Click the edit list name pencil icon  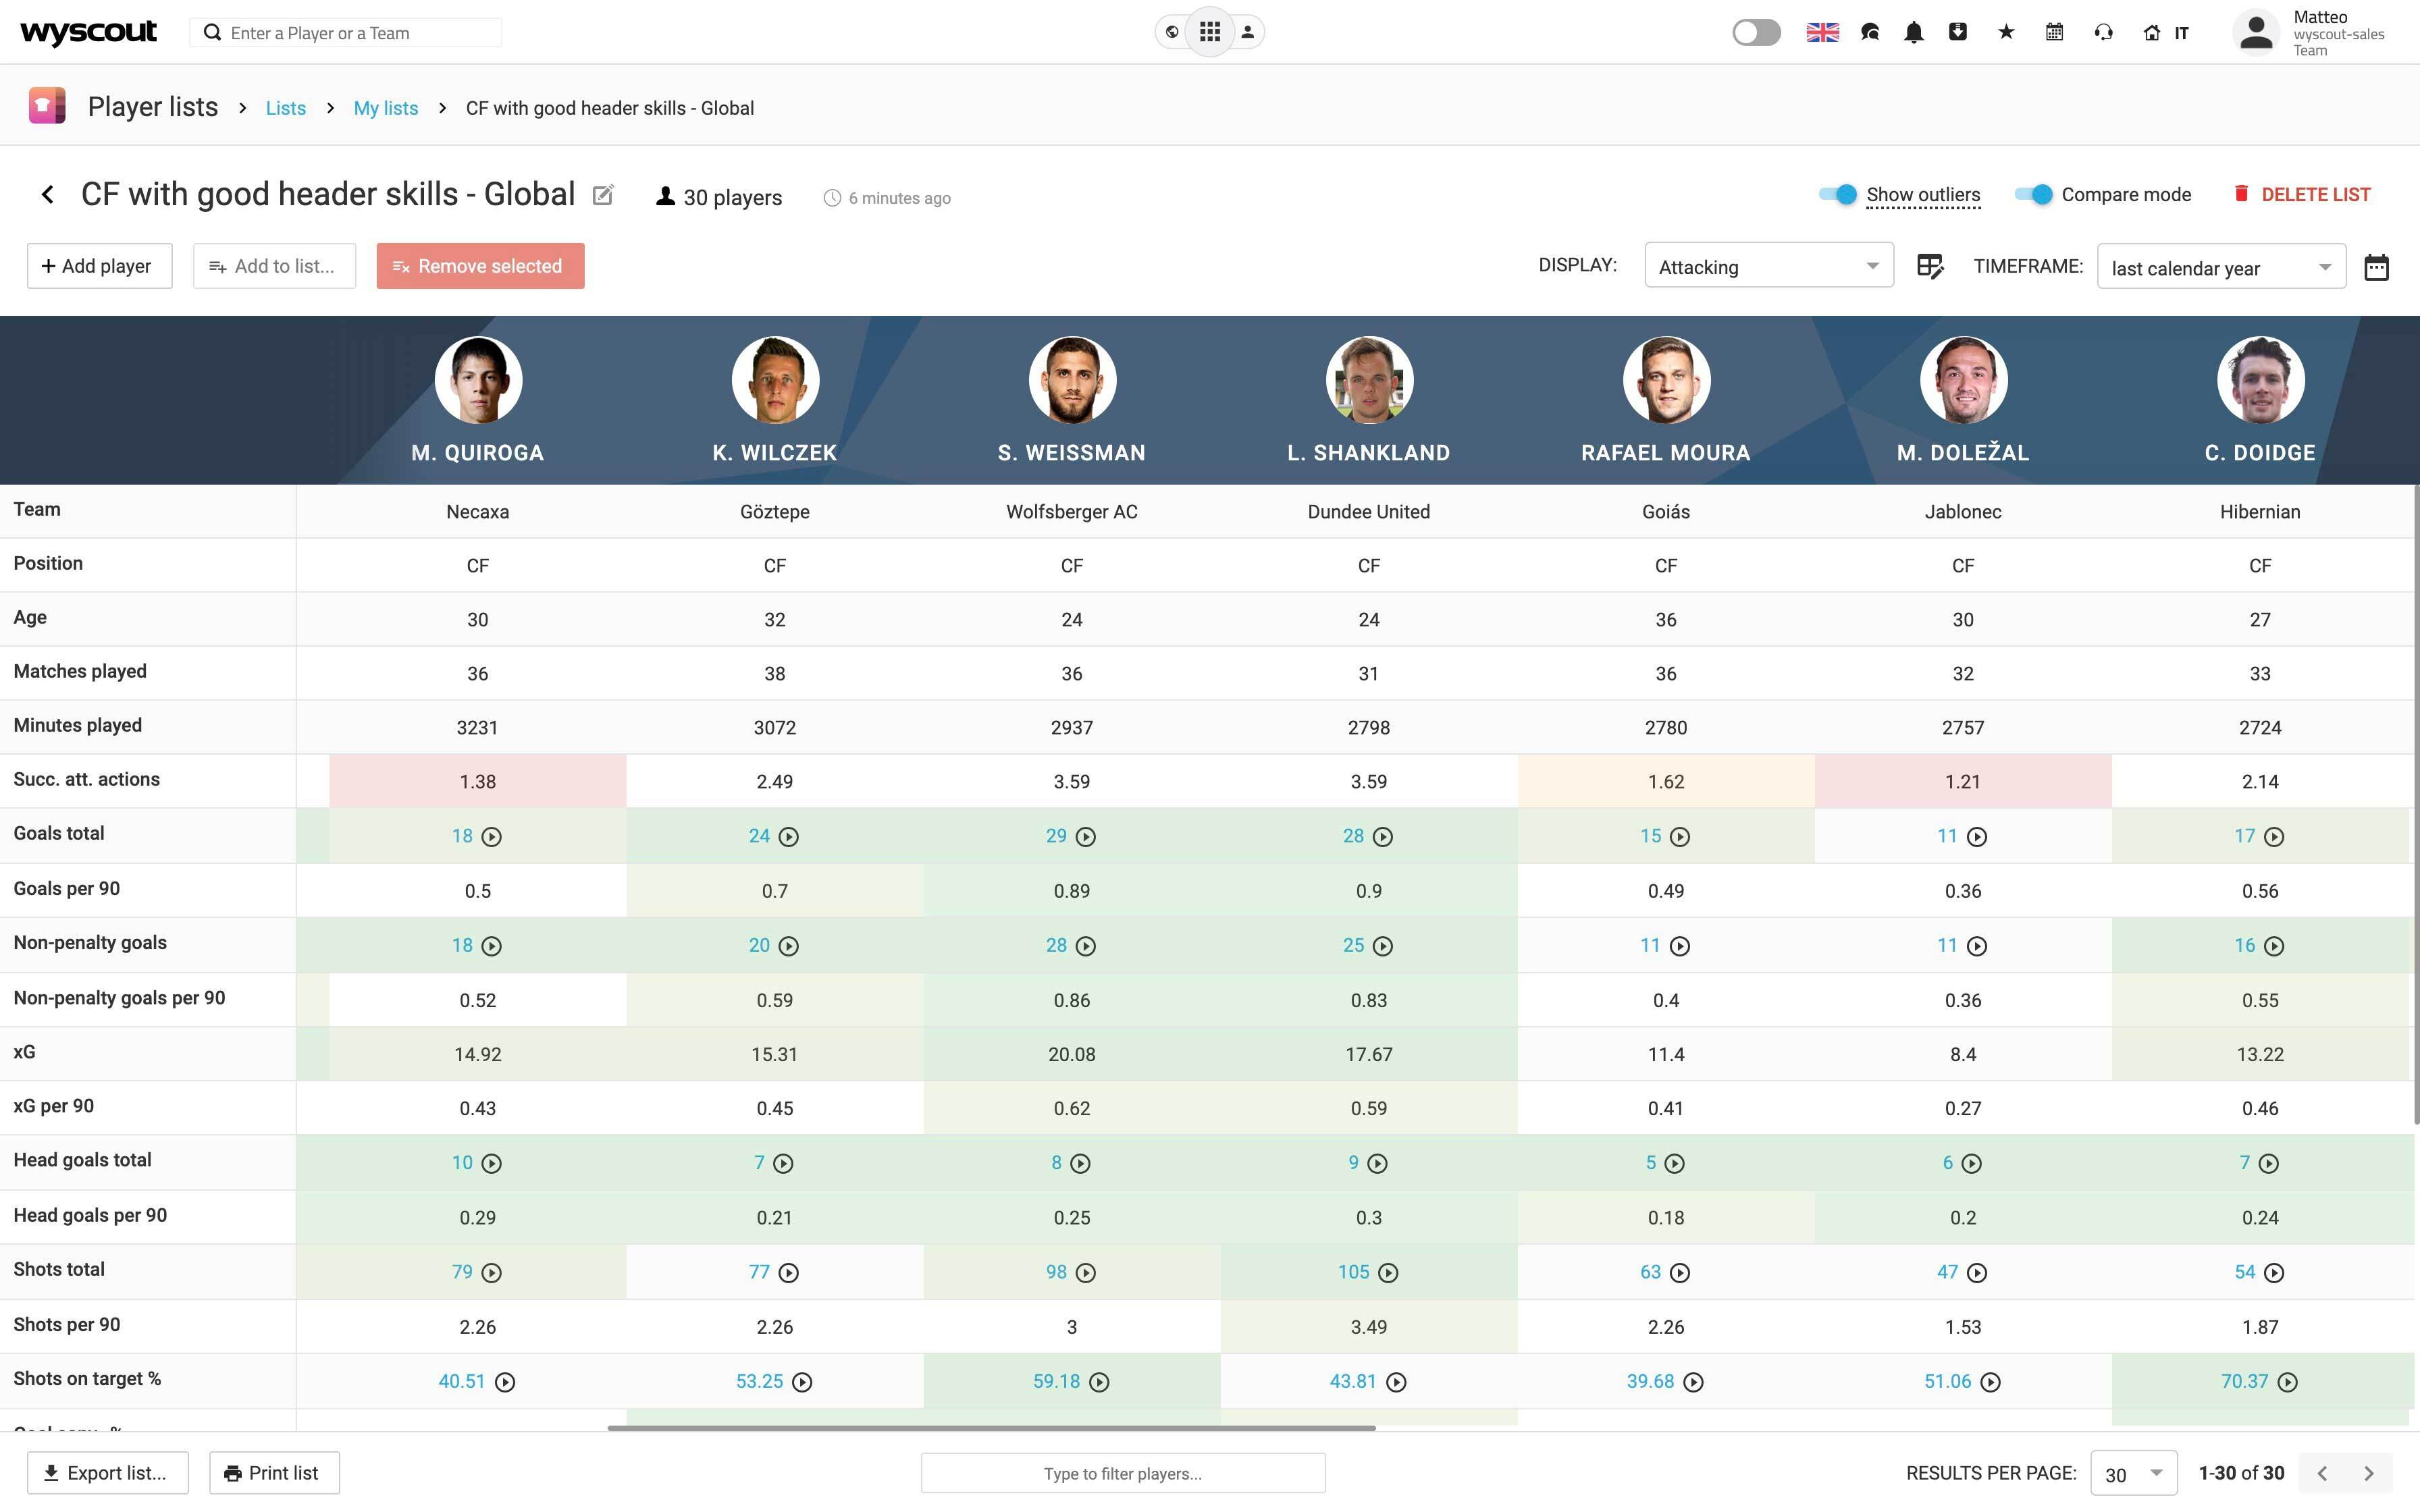pos(602,195)
